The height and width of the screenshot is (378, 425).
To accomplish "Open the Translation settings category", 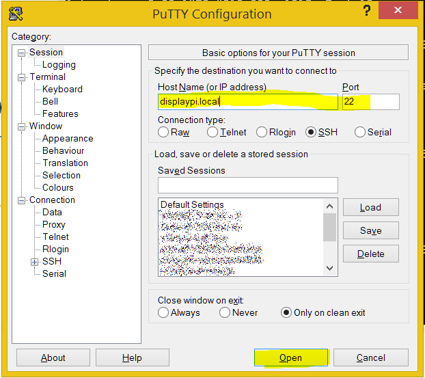I will click(x=66, y=163).
